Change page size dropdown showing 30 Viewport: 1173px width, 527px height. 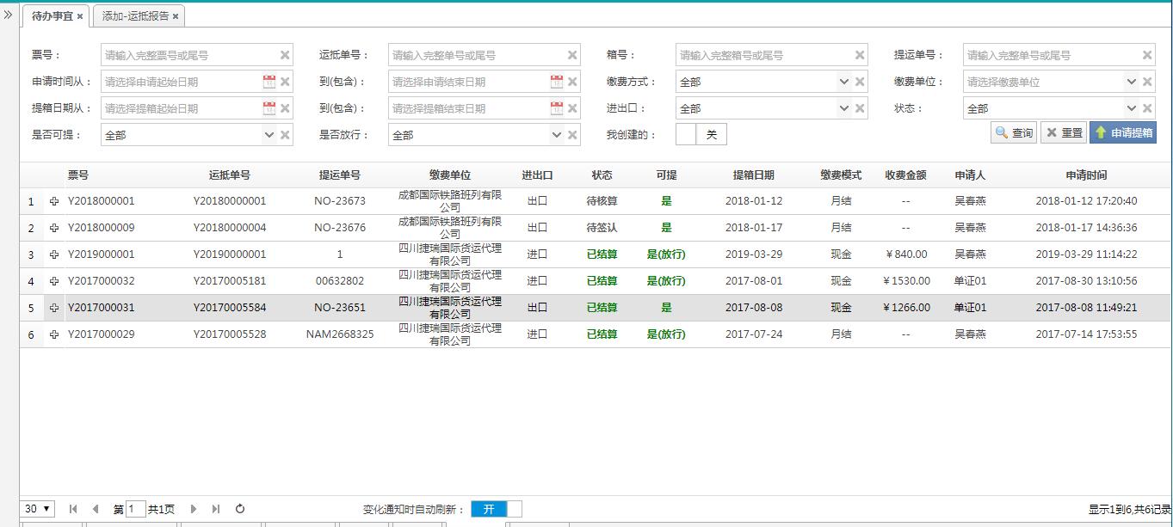click(39, 509)
